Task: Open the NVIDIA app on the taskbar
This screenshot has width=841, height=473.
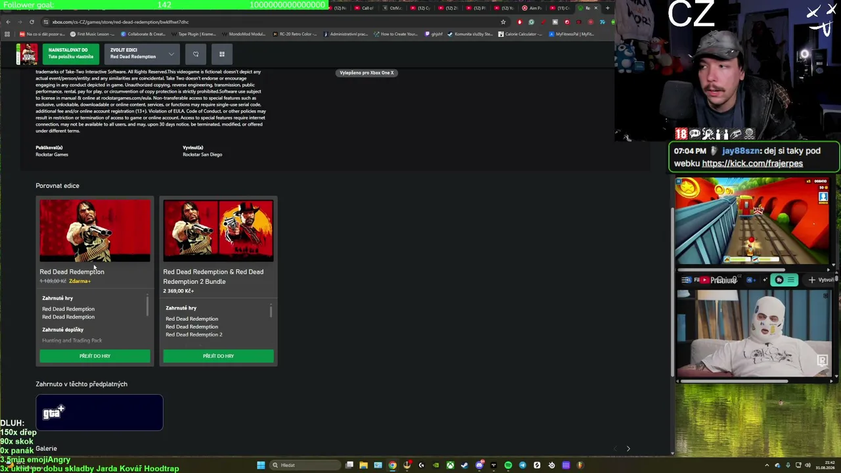Action: click(x=436, y=465)
